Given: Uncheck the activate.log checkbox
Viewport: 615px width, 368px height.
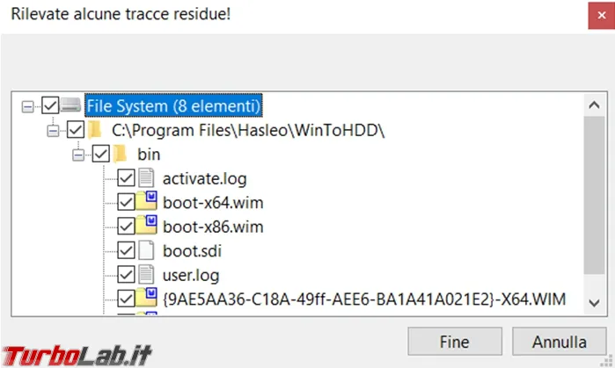Looking at the screenshot, I should pyautogui.click(x=127, y=178).
